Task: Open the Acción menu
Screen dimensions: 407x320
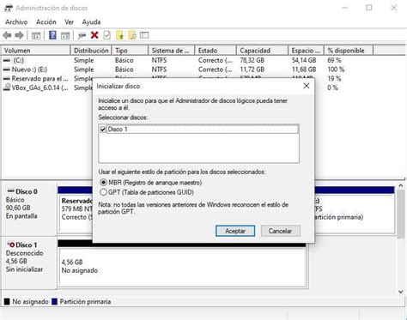Action: pyautogui.click(x=46, y=22)
